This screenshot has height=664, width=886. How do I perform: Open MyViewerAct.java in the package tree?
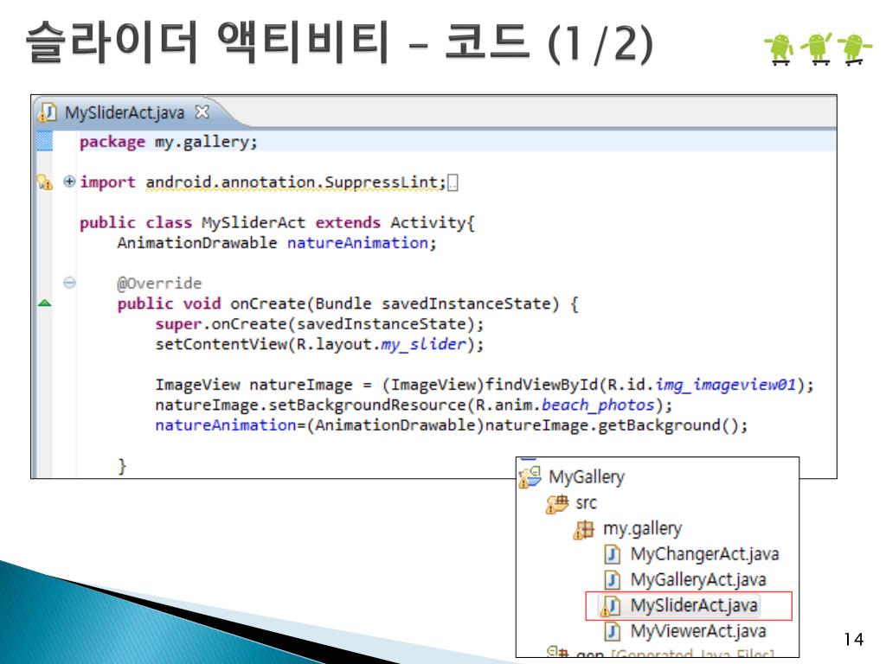pyautogui.click(x=698, y=630)
